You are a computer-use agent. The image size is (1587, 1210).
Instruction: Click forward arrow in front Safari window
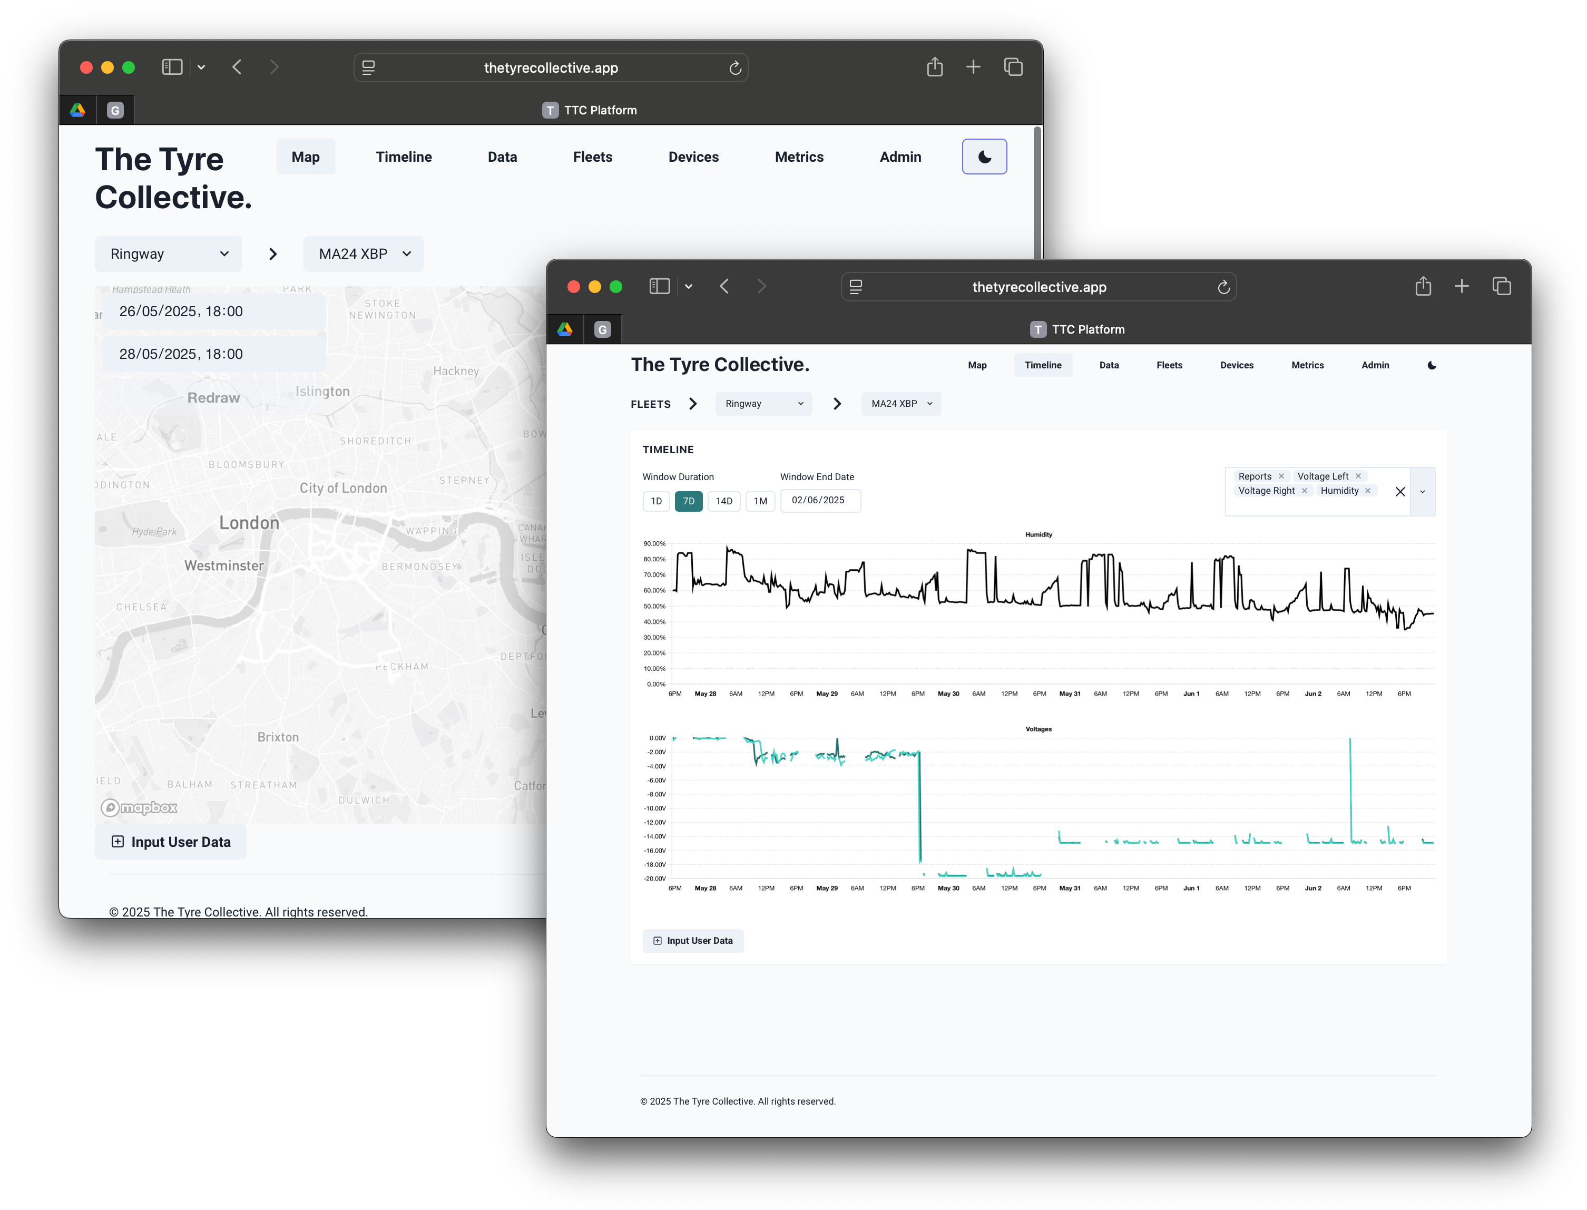[x=762, y=287]
